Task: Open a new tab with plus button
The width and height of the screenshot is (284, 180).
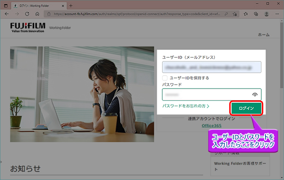Action: 71,6
